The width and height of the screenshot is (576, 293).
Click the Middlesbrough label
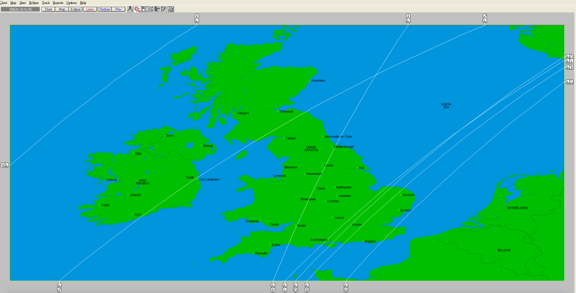[x=344, y=147]
